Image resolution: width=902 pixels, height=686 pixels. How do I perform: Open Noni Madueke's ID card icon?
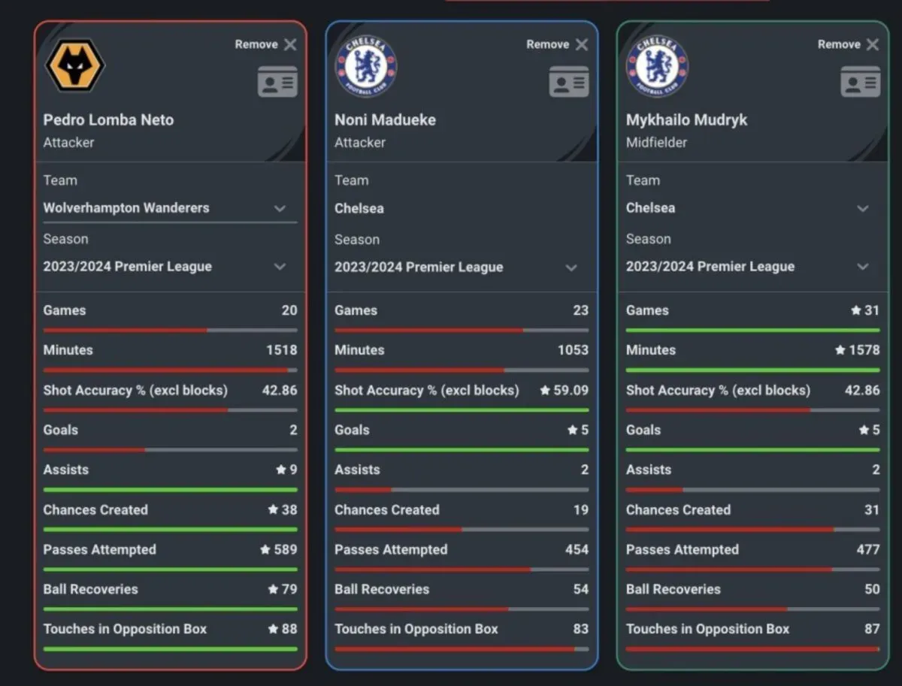click(569, 82)
